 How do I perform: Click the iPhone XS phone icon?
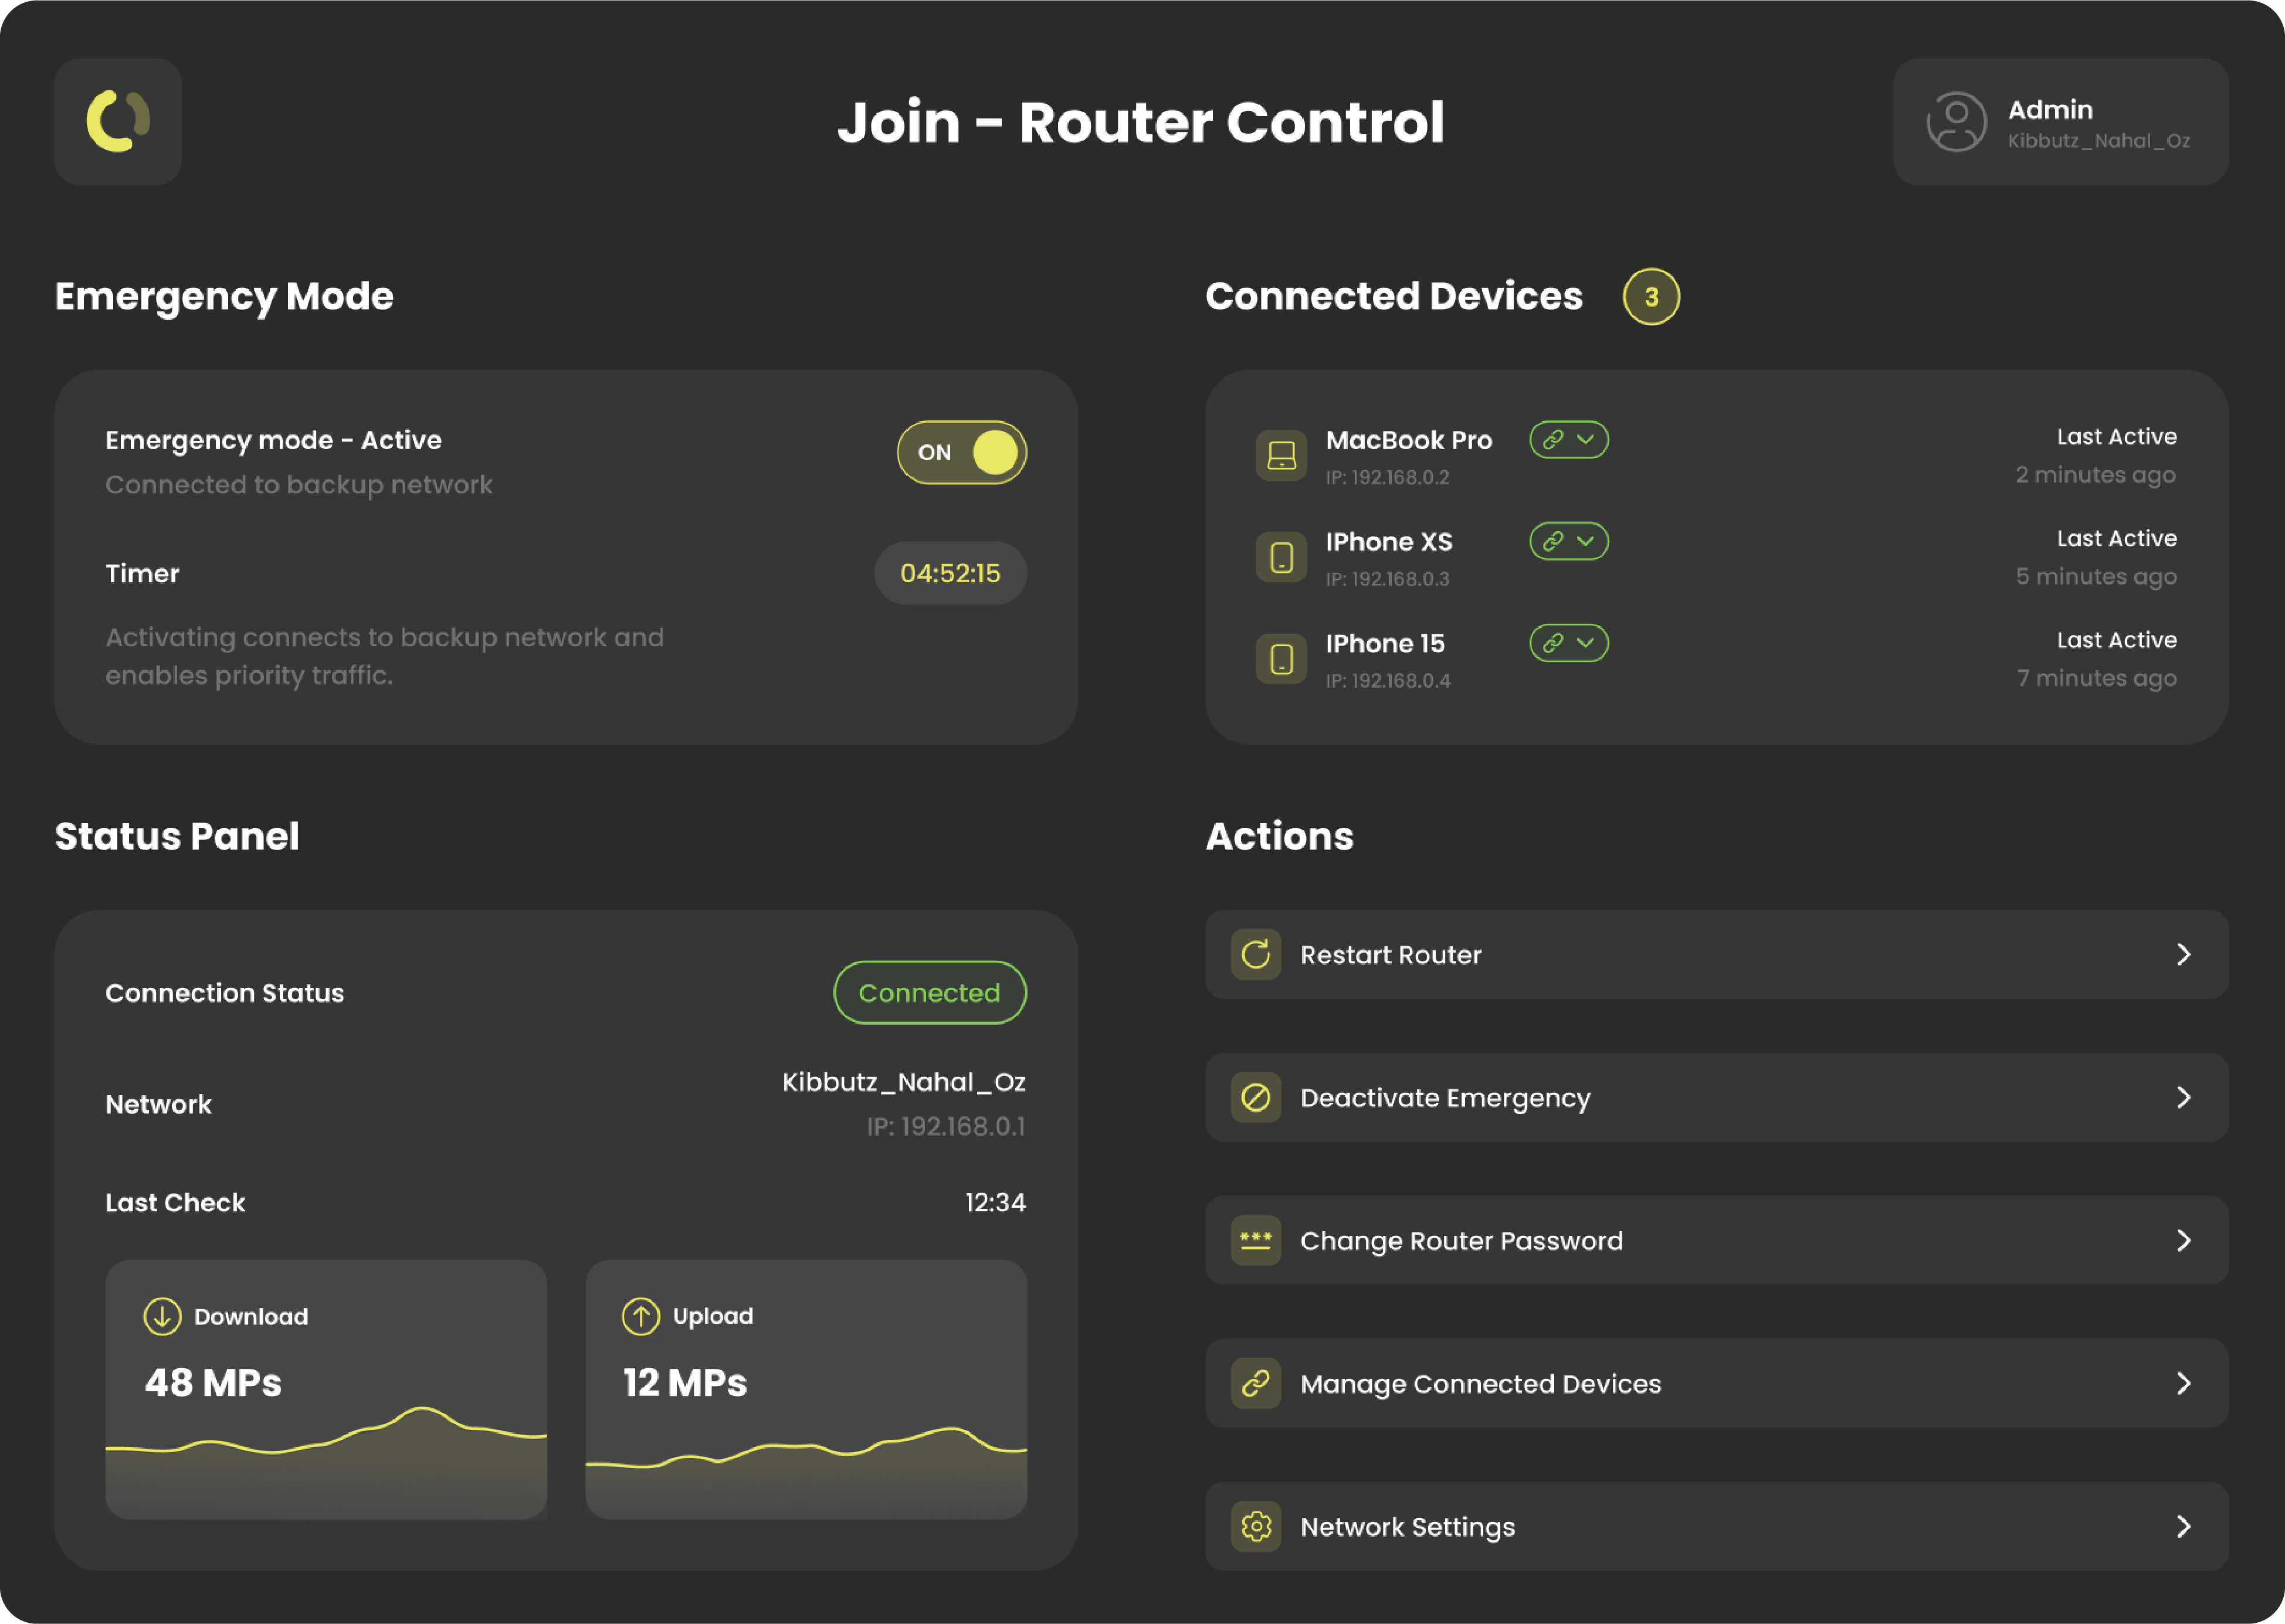1280,558
